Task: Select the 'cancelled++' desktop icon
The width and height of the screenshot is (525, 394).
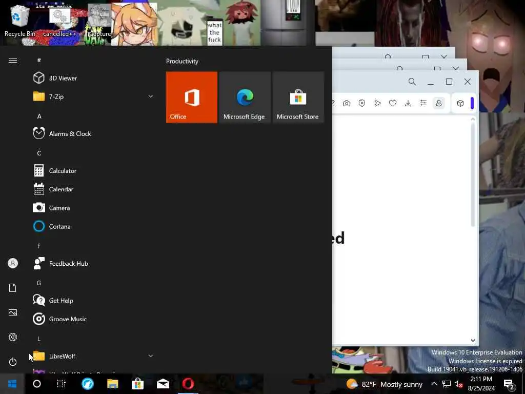Action: [x=59, y=23]
